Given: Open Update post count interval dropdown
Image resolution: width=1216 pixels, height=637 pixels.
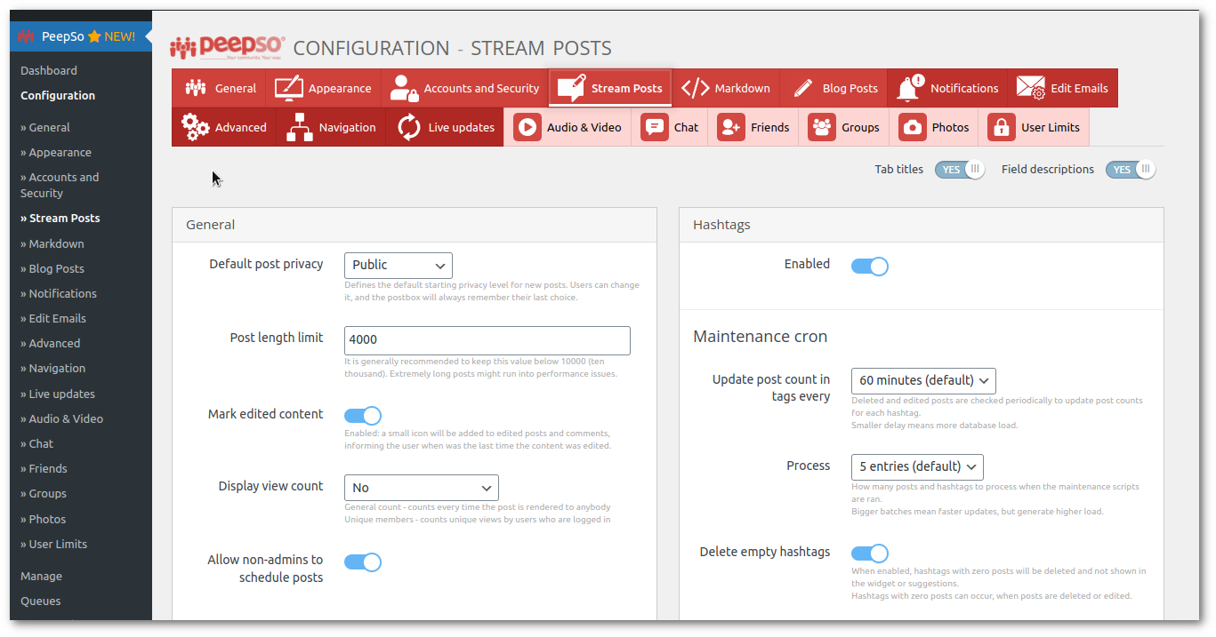Looking at the screenshot, I should click(923, 380).
